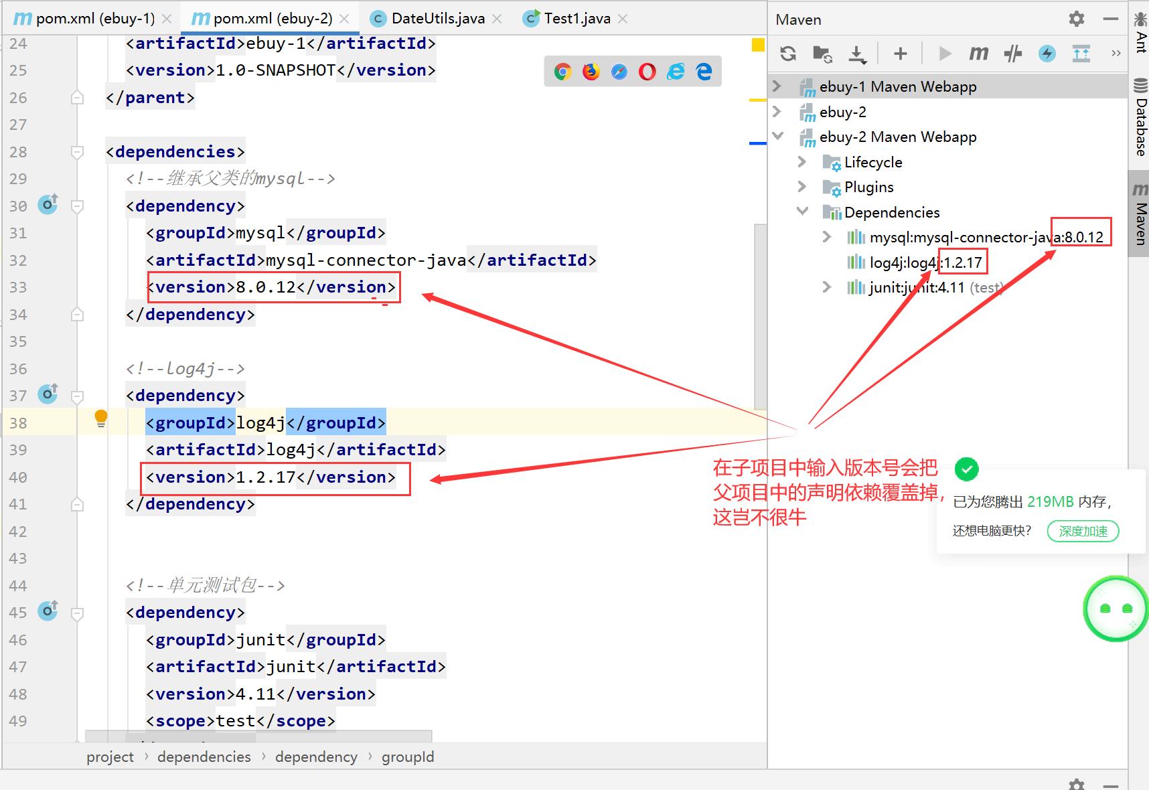Viewport: 1149px width, 790px height.
Task: Download sources and documentation icon
Action: click(x=857, y=54)
